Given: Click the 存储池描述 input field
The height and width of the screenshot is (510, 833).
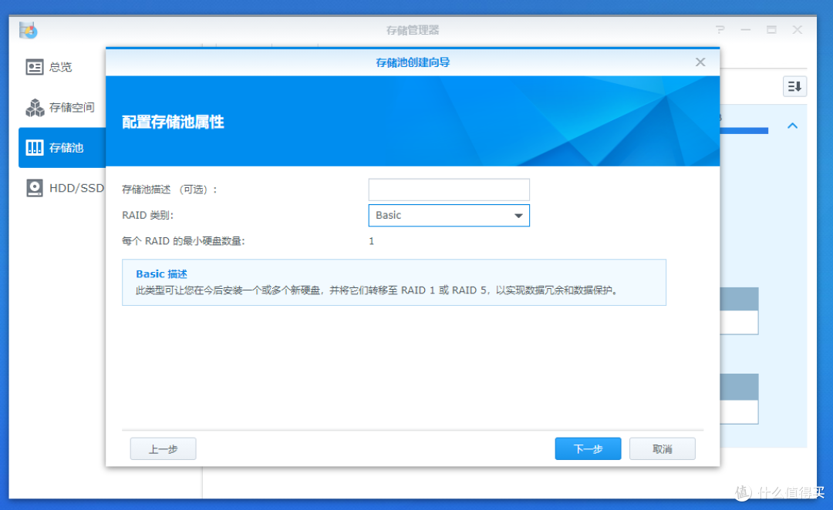Looking at the screenshot, I should pyautogui.click(x=449, y=189).
